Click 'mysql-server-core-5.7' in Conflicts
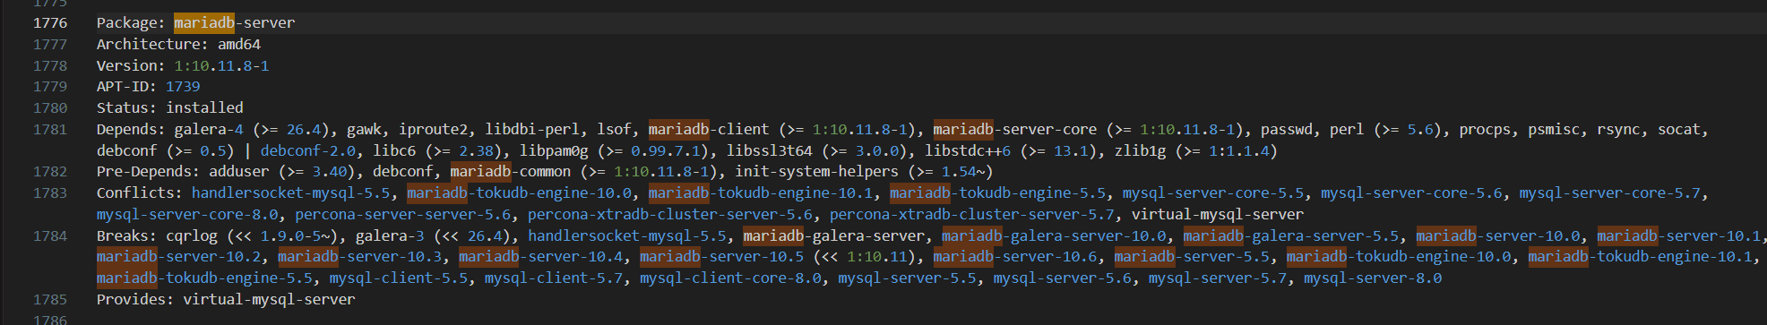1767x325 pixels. (x=1609, y=193)
